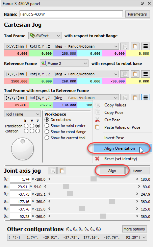The width and height of the screenshot is (153, 247).
Task: Undock the Fanuc S-430iW panel
Action: click(x=142, y=3)
